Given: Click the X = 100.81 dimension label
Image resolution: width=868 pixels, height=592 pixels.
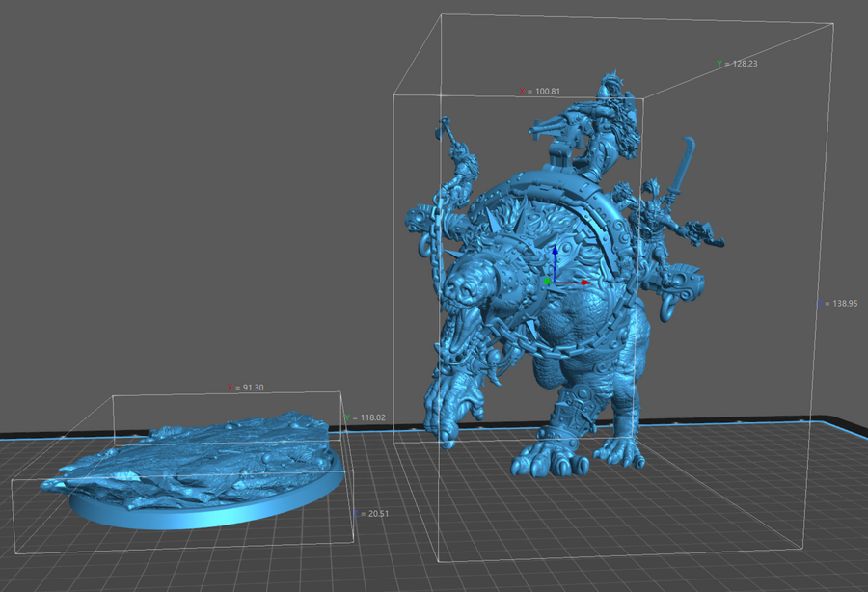Looking at the screenshot, I should pos(541,91).
